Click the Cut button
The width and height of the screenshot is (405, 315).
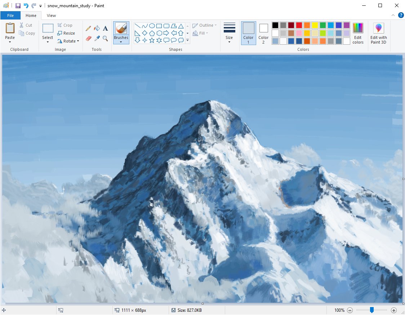click(x=26, y=25)
